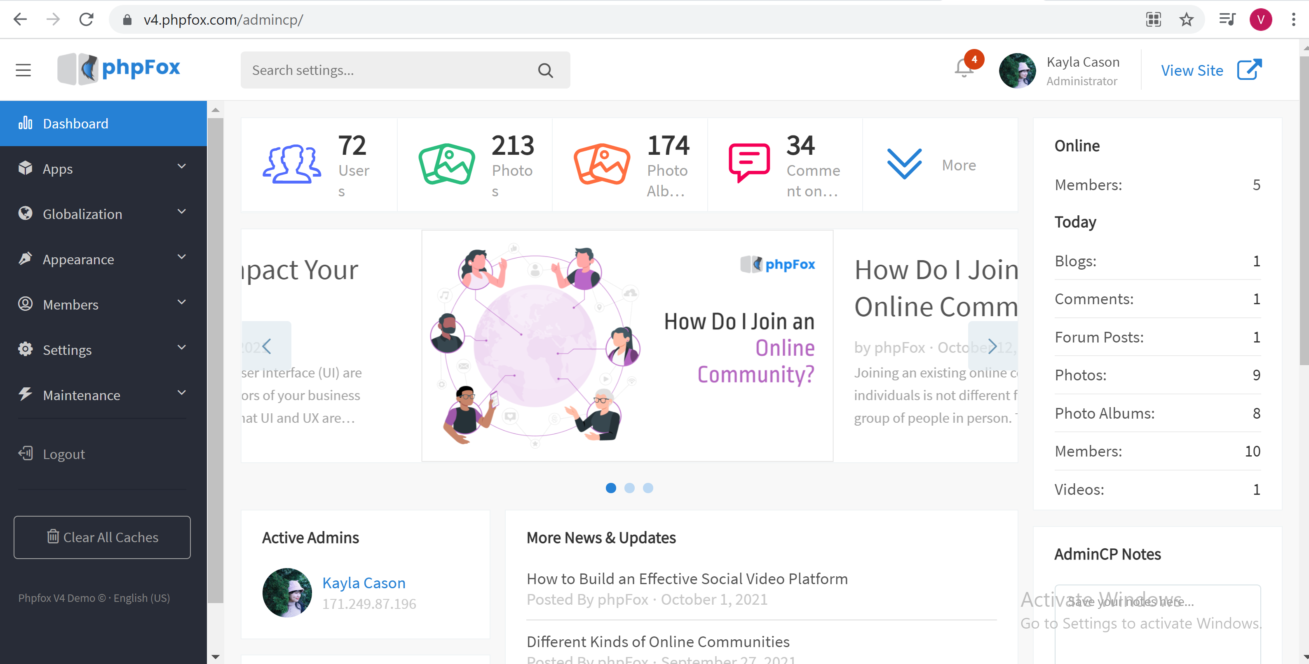Screen dimensions: 1309x664
Task: Expand the Members menu chevron
Action: 181,302
